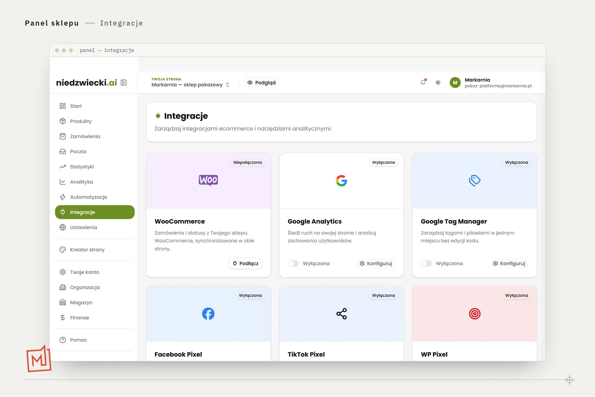Click the Produkty box icon
The height and width of the screenshot is (397, 595).
click(63, 121)
